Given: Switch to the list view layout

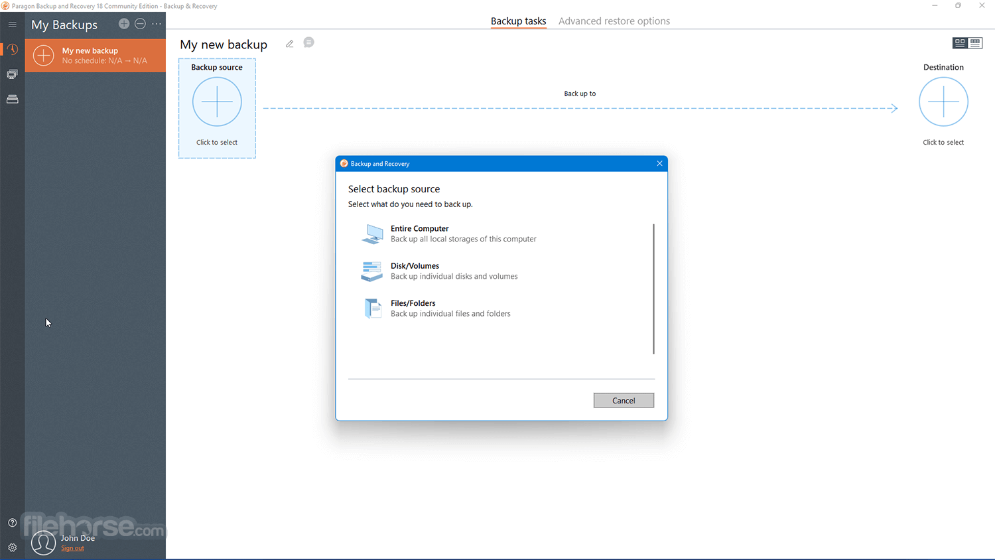Looking at the screenshot, I should tap(975, 43).
